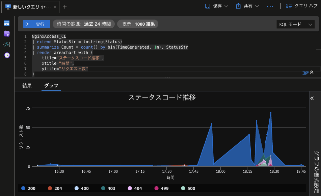Click the save disk icon
Screen dimensions: 321x196
click(x=208, y=6)
